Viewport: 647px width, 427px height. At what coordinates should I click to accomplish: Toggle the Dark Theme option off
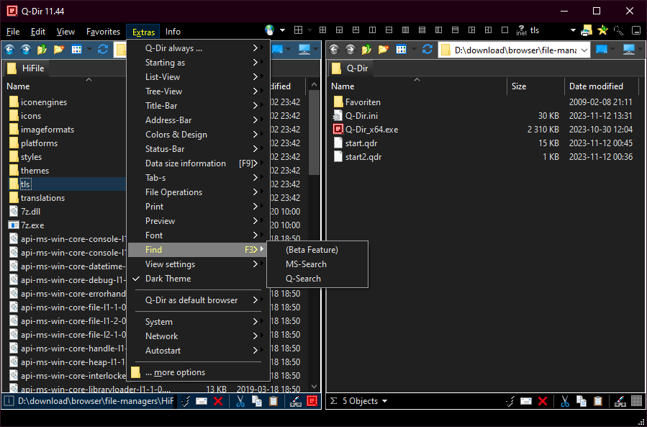pyautogui.click(x=168, y=279)
